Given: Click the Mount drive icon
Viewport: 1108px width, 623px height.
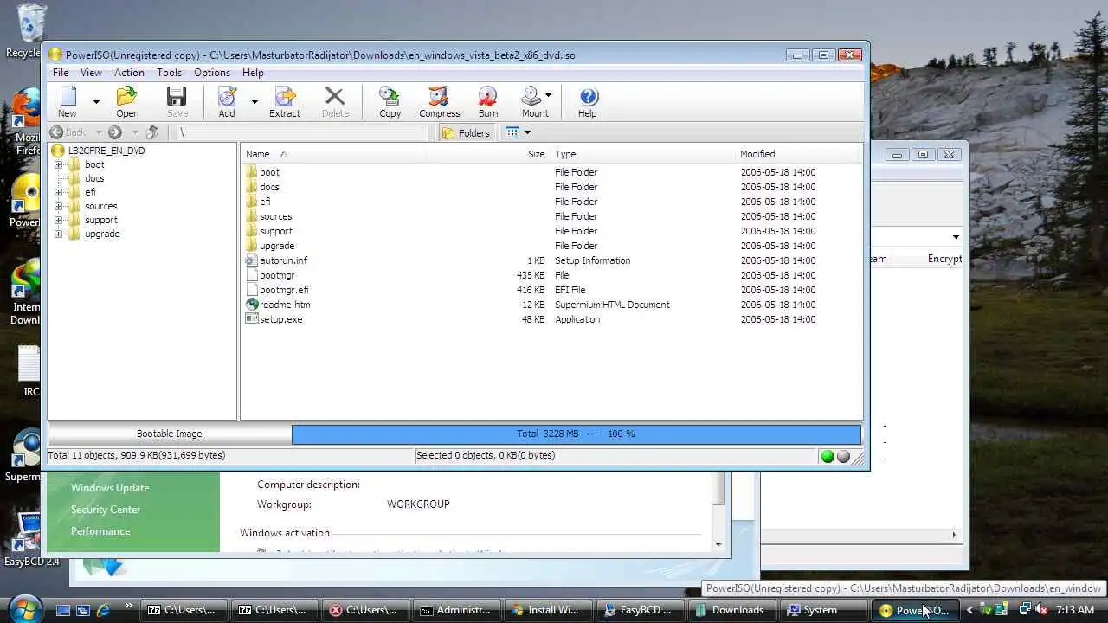Looking at the screenshot, I should coord(531,97).
